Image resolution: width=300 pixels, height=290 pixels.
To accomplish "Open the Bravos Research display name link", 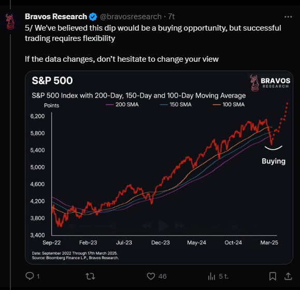I will 56,17.
